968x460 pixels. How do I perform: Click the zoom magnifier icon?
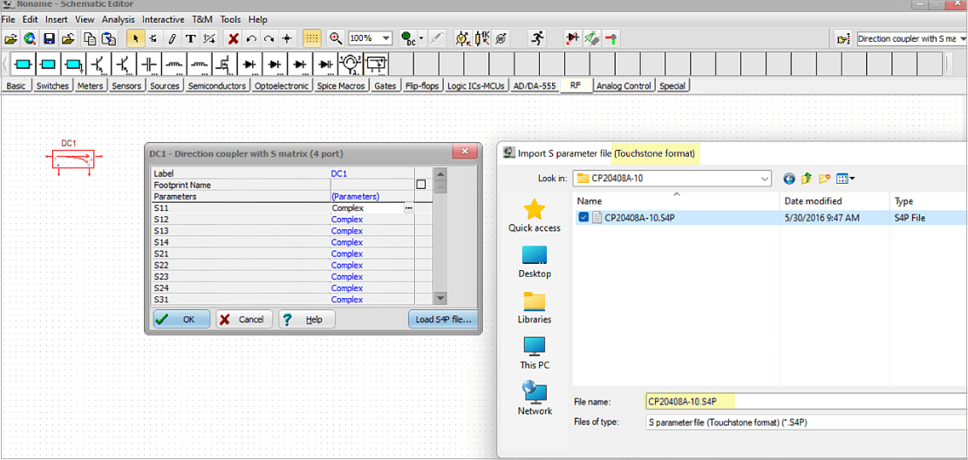click(336, 38)
